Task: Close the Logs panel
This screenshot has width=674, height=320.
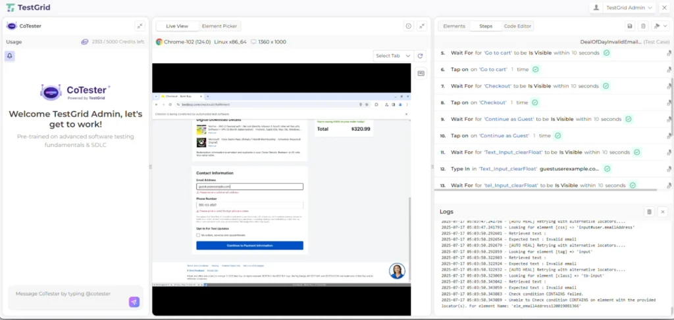Action: click(662, 212)
